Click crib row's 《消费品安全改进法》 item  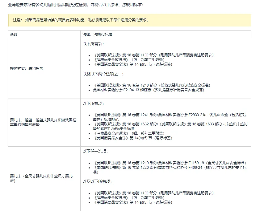(128, 198)
